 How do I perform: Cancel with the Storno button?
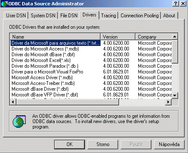[x=103, y=144]
